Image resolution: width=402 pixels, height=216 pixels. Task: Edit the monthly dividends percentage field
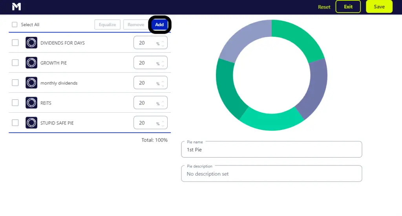pyautogui.click(x=150, y=83)
